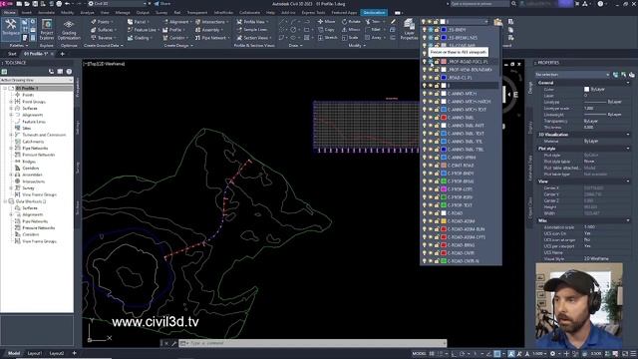The width and height of the screenshot is (638, 359).
Task: Click the magenta swatch of C-PROP-LOTS
Action: (444, 189)
